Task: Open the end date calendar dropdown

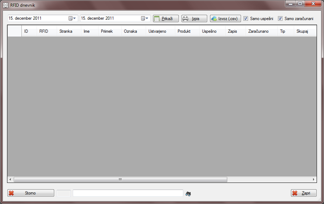Action: [x=145, y=18]
